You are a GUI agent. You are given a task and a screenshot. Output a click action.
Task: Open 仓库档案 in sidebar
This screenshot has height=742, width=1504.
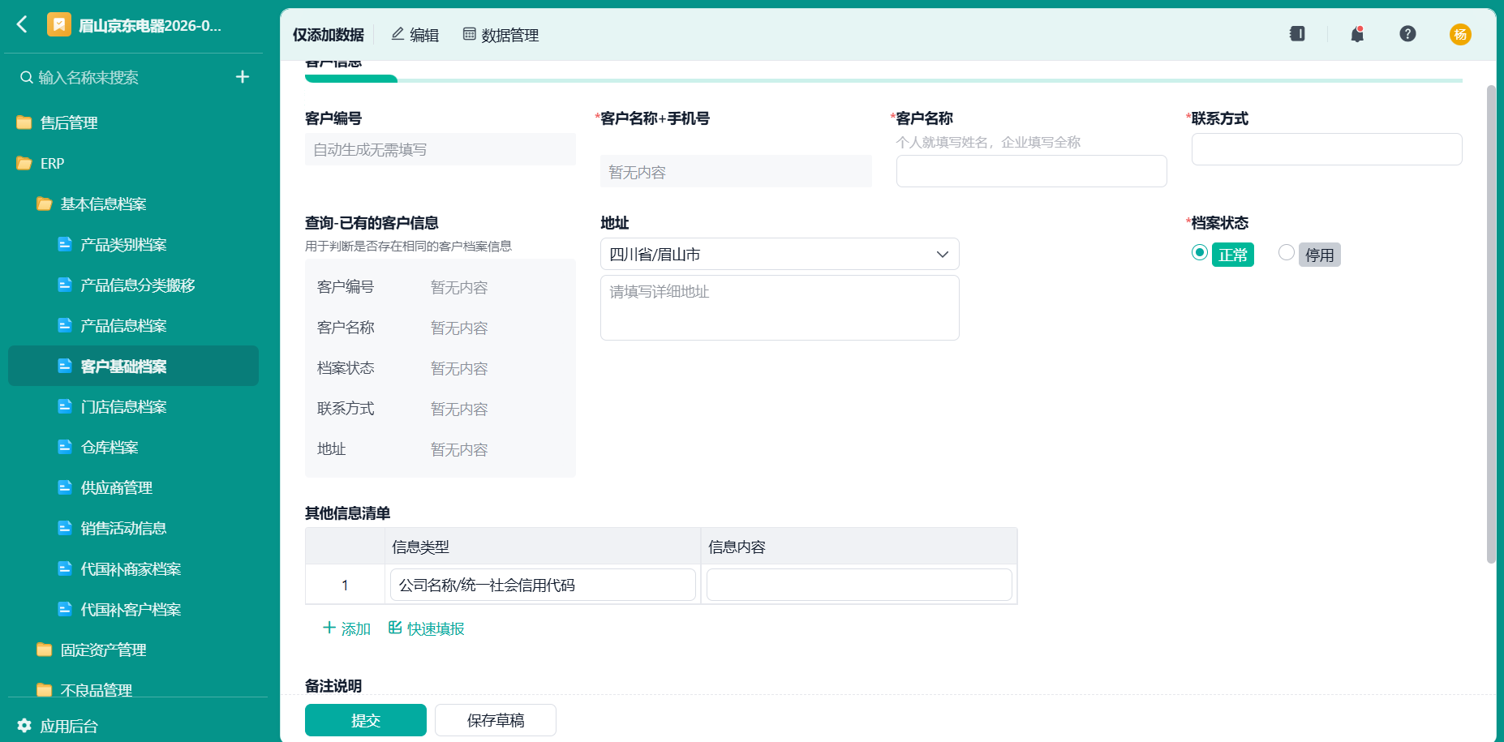(x=133, y=447)
